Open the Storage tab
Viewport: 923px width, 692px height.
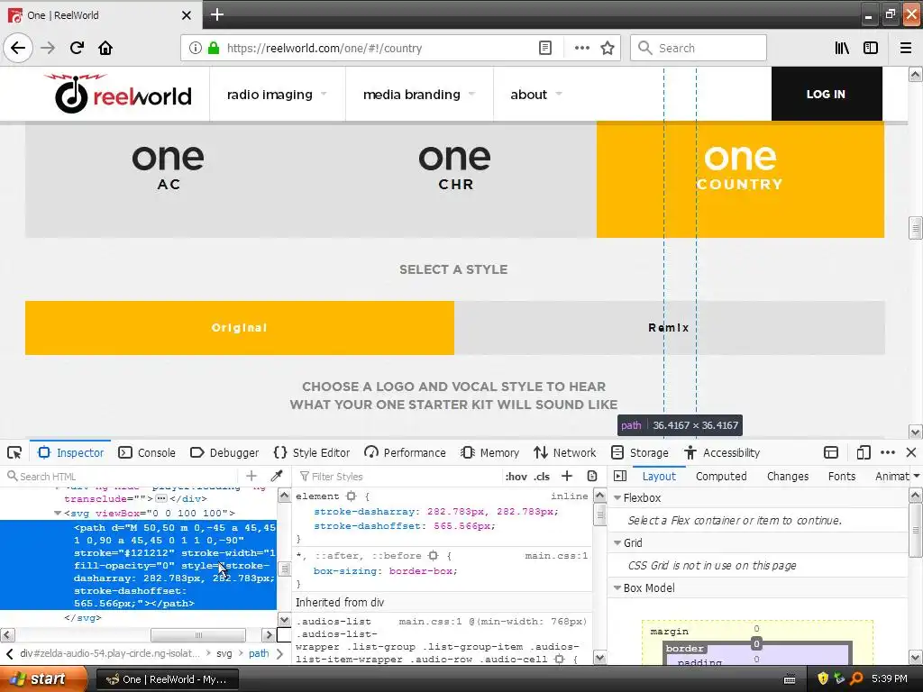[x=640, y=452]
